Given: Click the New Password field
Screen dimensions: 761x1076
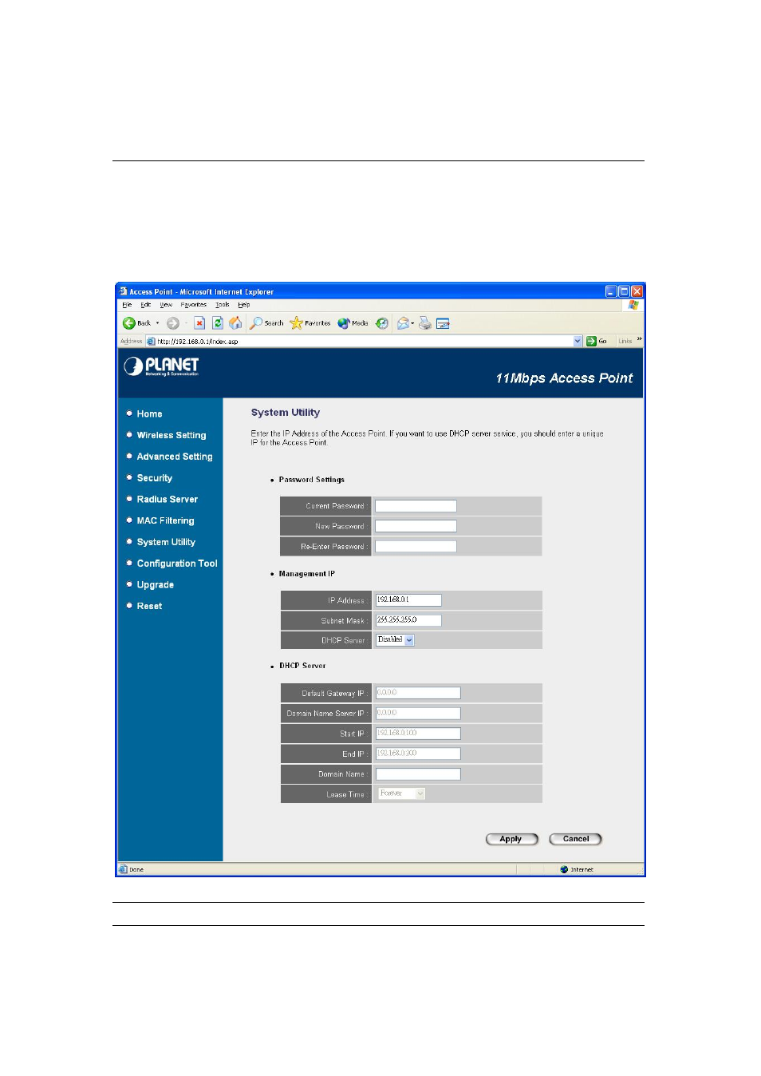Looking at the screenshot, I should [416, 526].
